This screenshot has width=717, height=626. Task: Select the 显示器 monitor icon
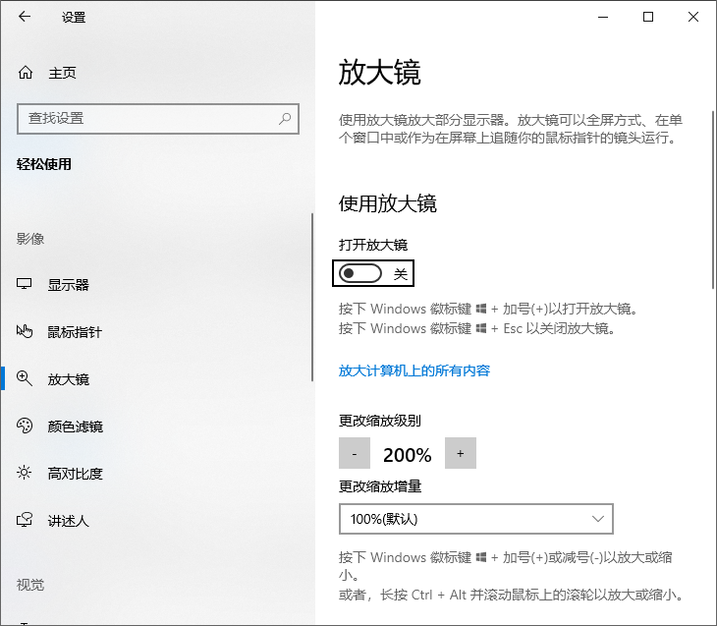tap(25, 284)
